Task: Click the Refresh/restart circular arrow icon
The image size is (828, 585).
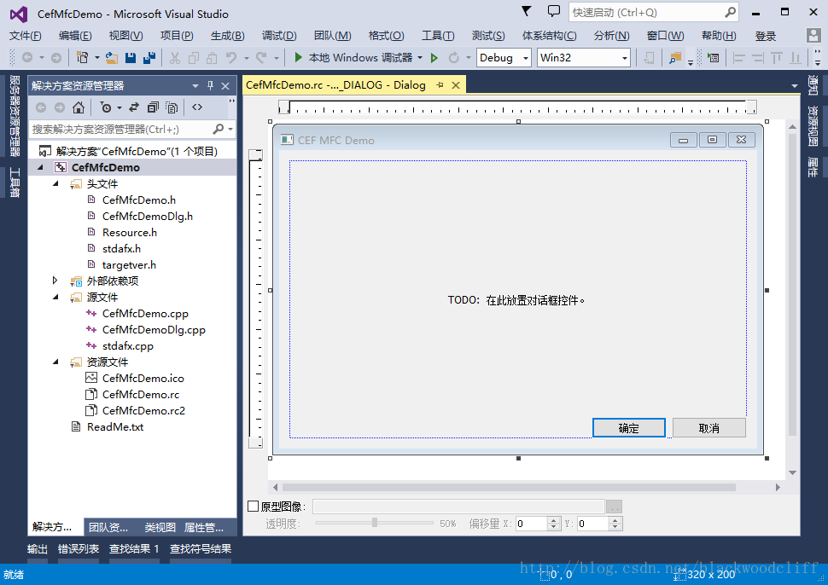Action: (x=453, y=57)
